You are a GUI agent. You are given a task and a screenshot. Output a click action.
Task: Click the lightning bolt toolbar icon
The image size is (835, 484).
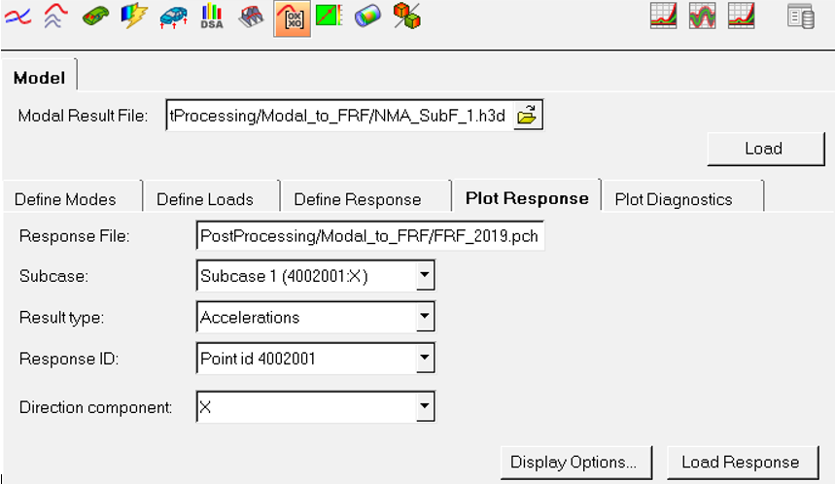pos(133,17)
